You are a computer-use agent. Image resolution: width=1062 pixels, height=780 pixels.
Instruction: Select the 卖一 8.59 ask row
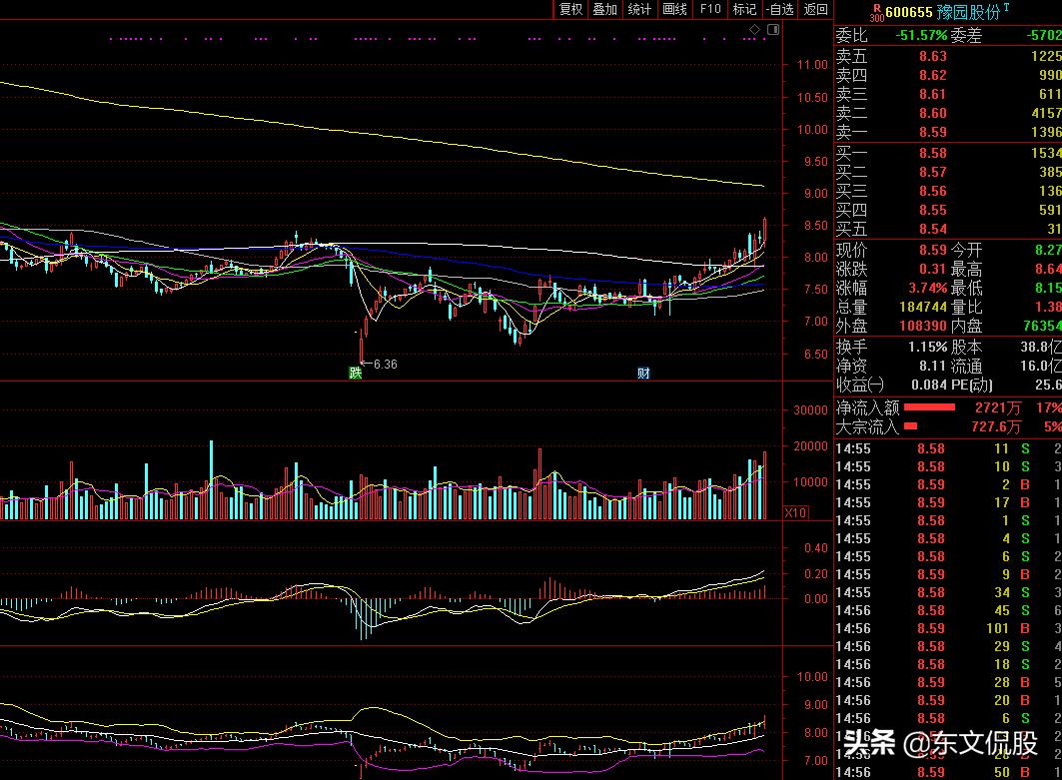tap(948, 132)
